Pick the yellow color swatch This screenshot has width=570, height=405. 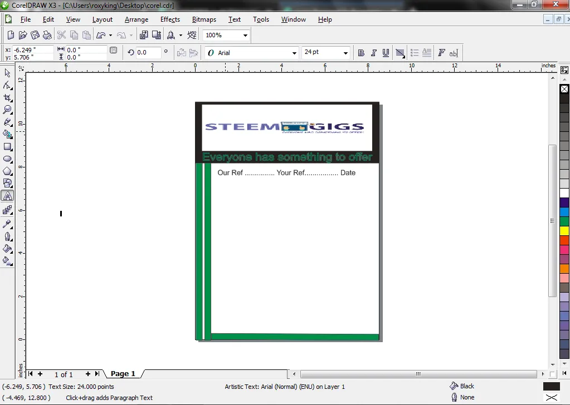pyautogui.click(x=564, y=230)
